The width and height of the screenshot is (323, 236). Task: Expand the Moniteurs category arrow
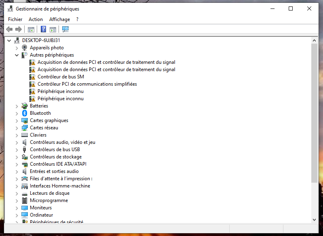tap(17, 208)
